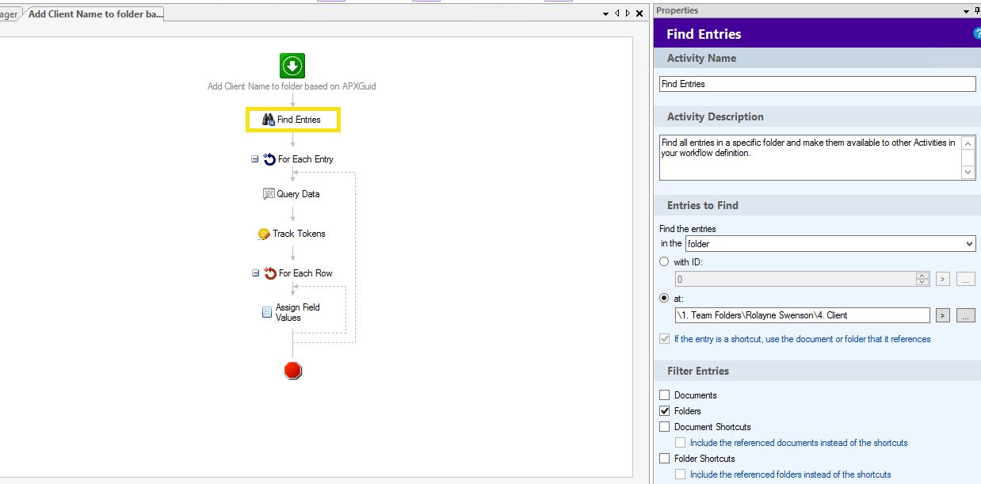Select the Find Entries binoculars icon
This screenshot has width=981, height=484.
click(268, 120)
